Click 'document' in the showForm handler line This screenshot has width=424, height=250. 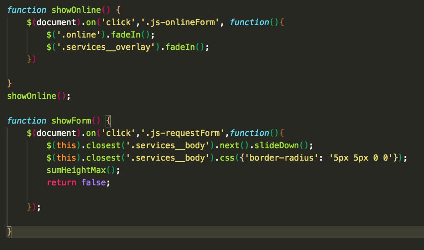56,133
